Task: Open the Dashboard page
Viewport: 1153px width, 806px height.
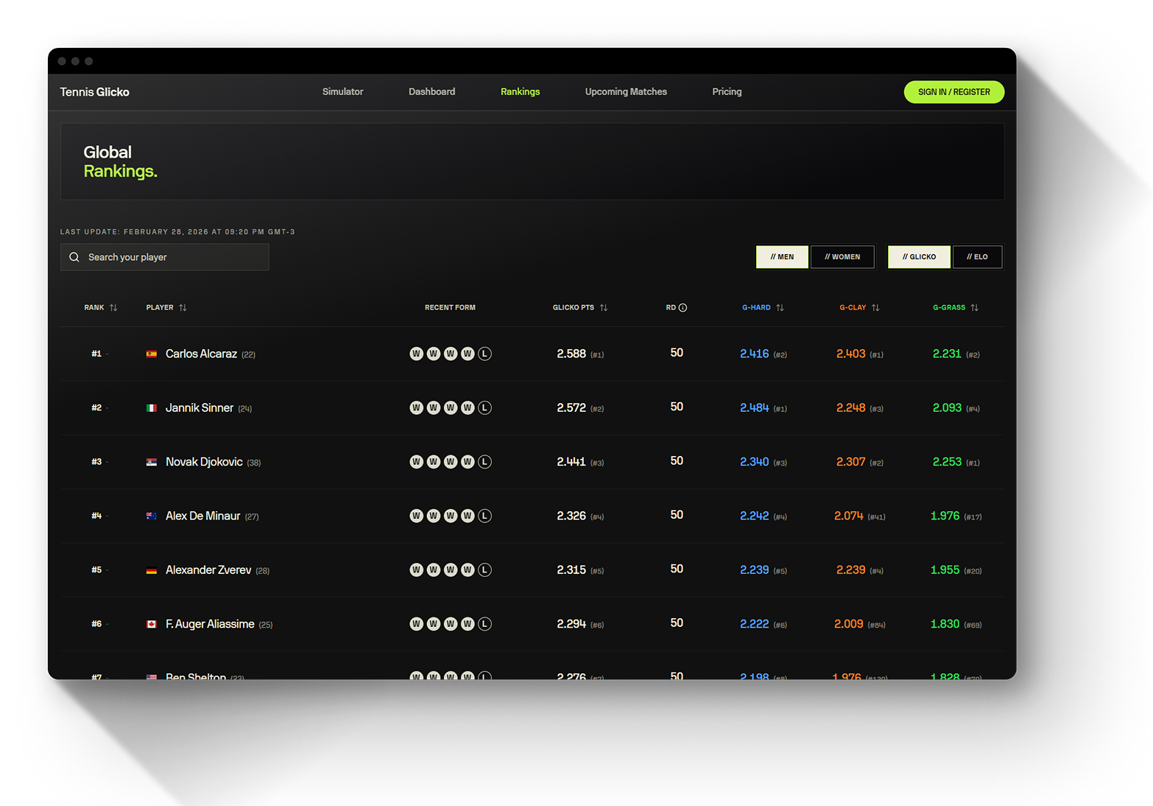Action: pyautogui.click(x=432, y=91)
